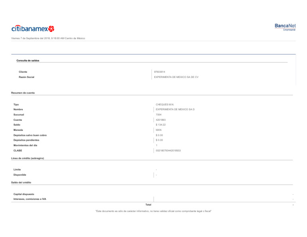Click the Sucursal value 7004
307x237 pixels.
pyautogui.click(x=159, y=115)
